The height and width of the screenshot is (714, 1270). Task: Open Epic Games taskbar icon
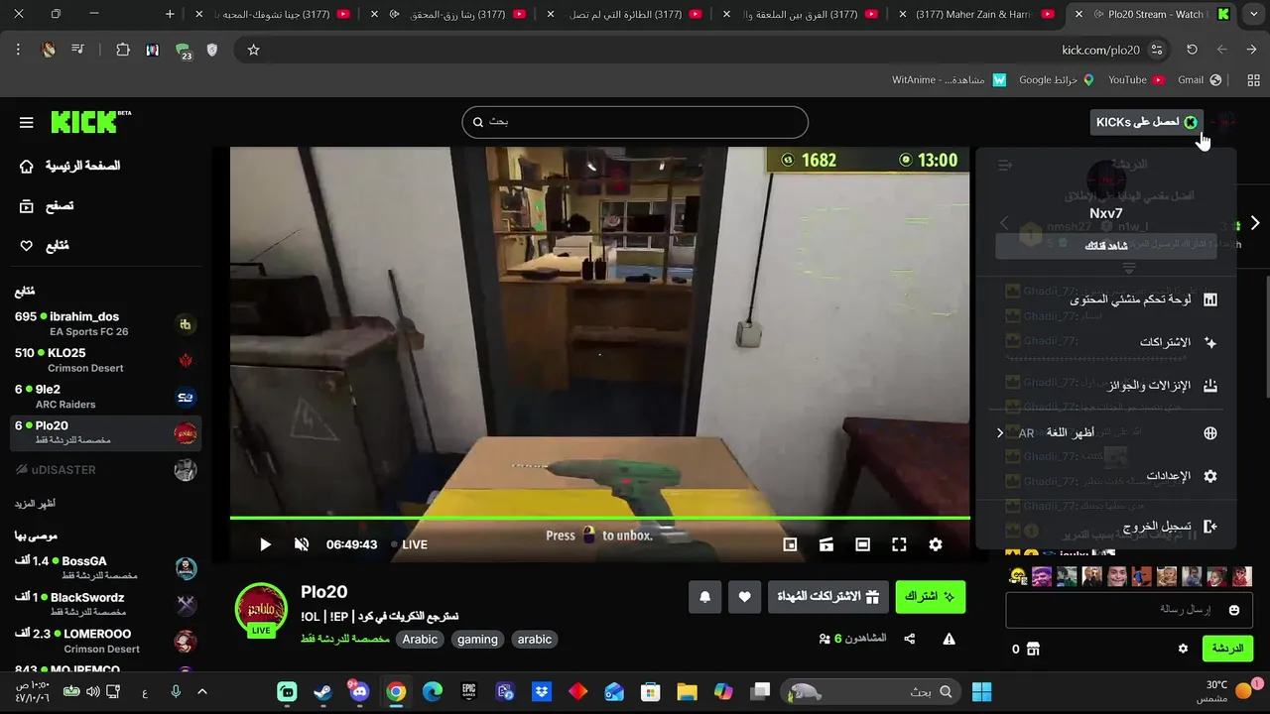(468, 692)
